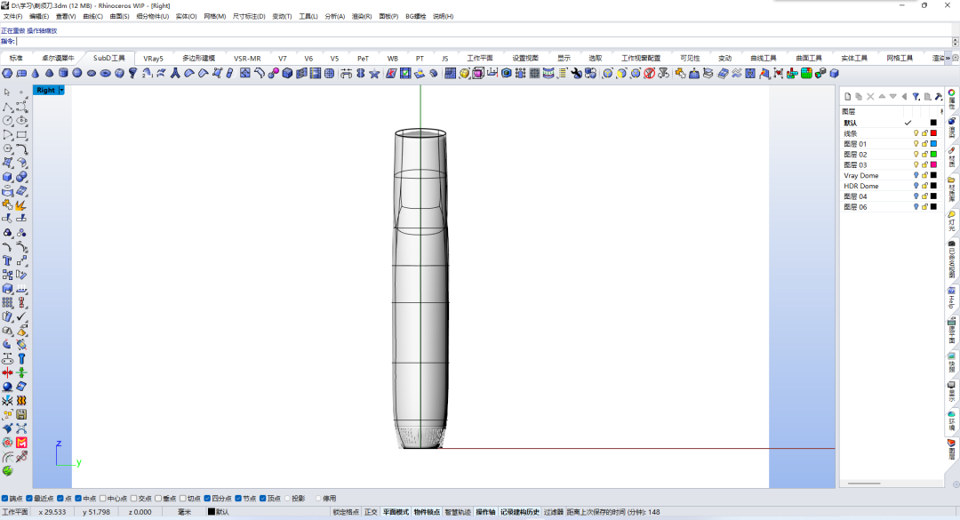Enable the 投影 projection snap checkbox
This screenshot has width=960, height=520.
click(287, 499)
